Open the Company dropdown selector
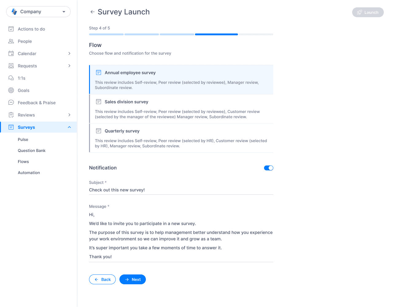The height and width of the screenshot is (307, 393). click(x=38, y=12)
